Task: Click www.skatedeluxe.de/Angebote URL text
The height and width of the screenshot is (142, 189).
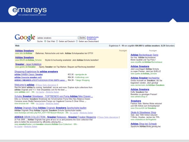Action: 143,119
